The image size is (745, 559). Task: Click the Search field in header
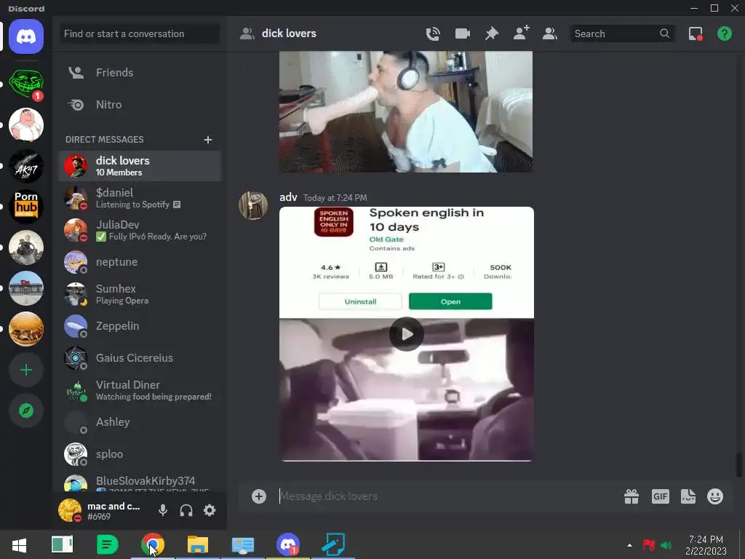(622, 33)
